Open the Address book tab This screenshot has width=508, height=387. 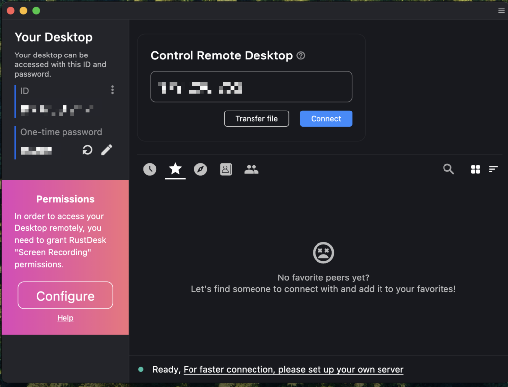coord(226,169)
